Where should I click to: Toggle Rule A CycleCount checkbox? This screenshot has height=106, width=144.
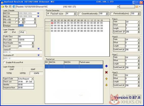tap(124, 32)
